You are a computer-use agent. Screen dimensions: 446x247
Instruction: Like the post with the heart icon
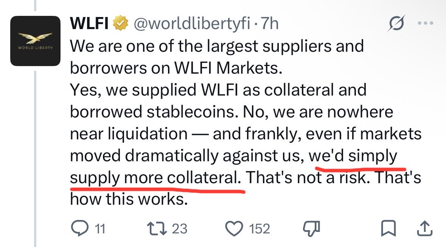pyautogui.click(x=234, y=228)
